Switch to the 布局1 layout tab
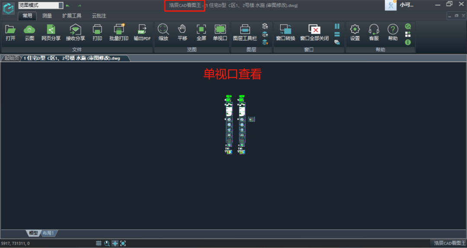The height and width of the screenshot is (248, 467). coord(48,233)
